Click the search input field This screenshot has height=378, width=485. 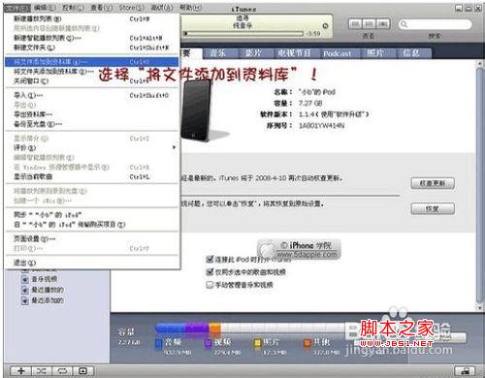click(435, 24)
